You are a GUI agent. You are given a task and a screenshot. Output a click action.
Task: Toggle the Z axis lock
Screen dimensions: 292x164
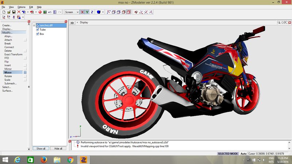point(92,12)
